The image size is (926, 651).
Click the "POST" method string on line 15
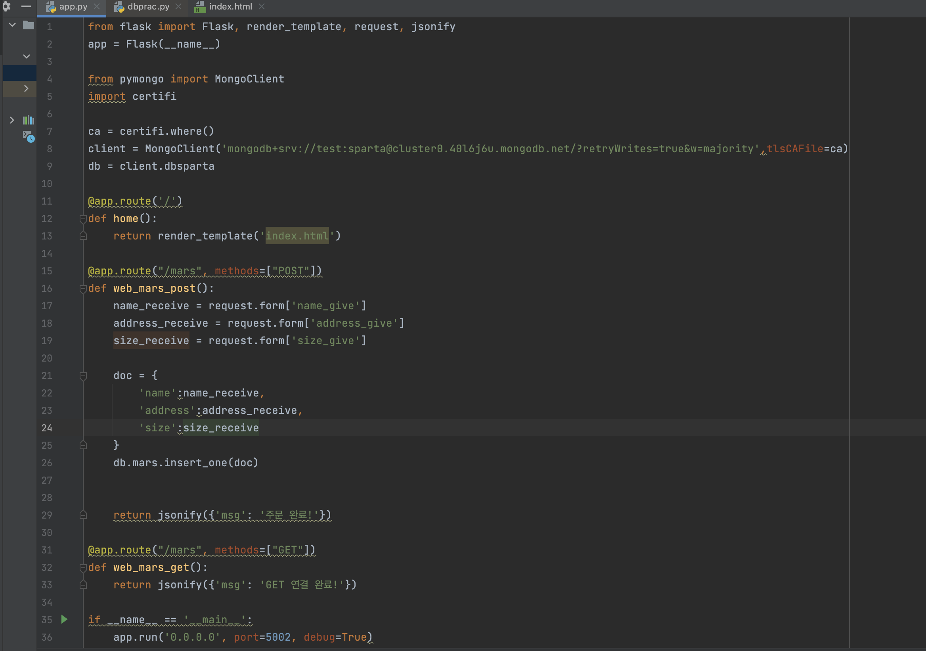(x=291, y=271)
